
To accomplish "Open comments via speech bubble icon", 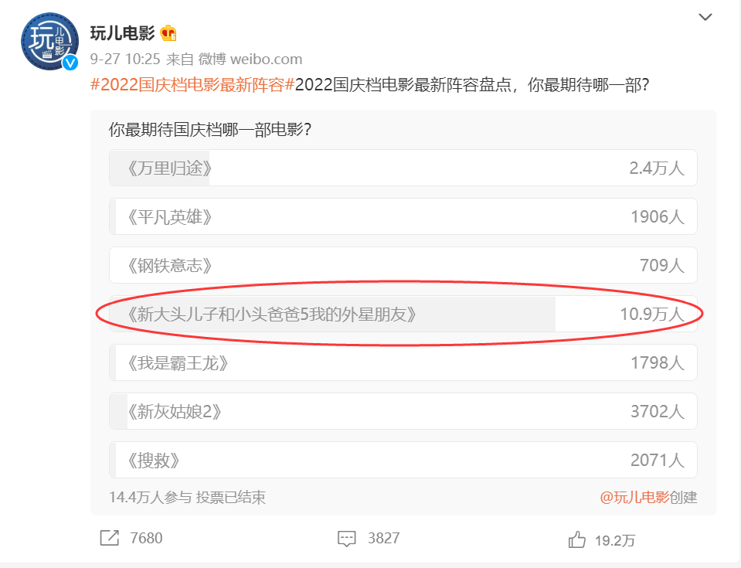I will (346, 539).
